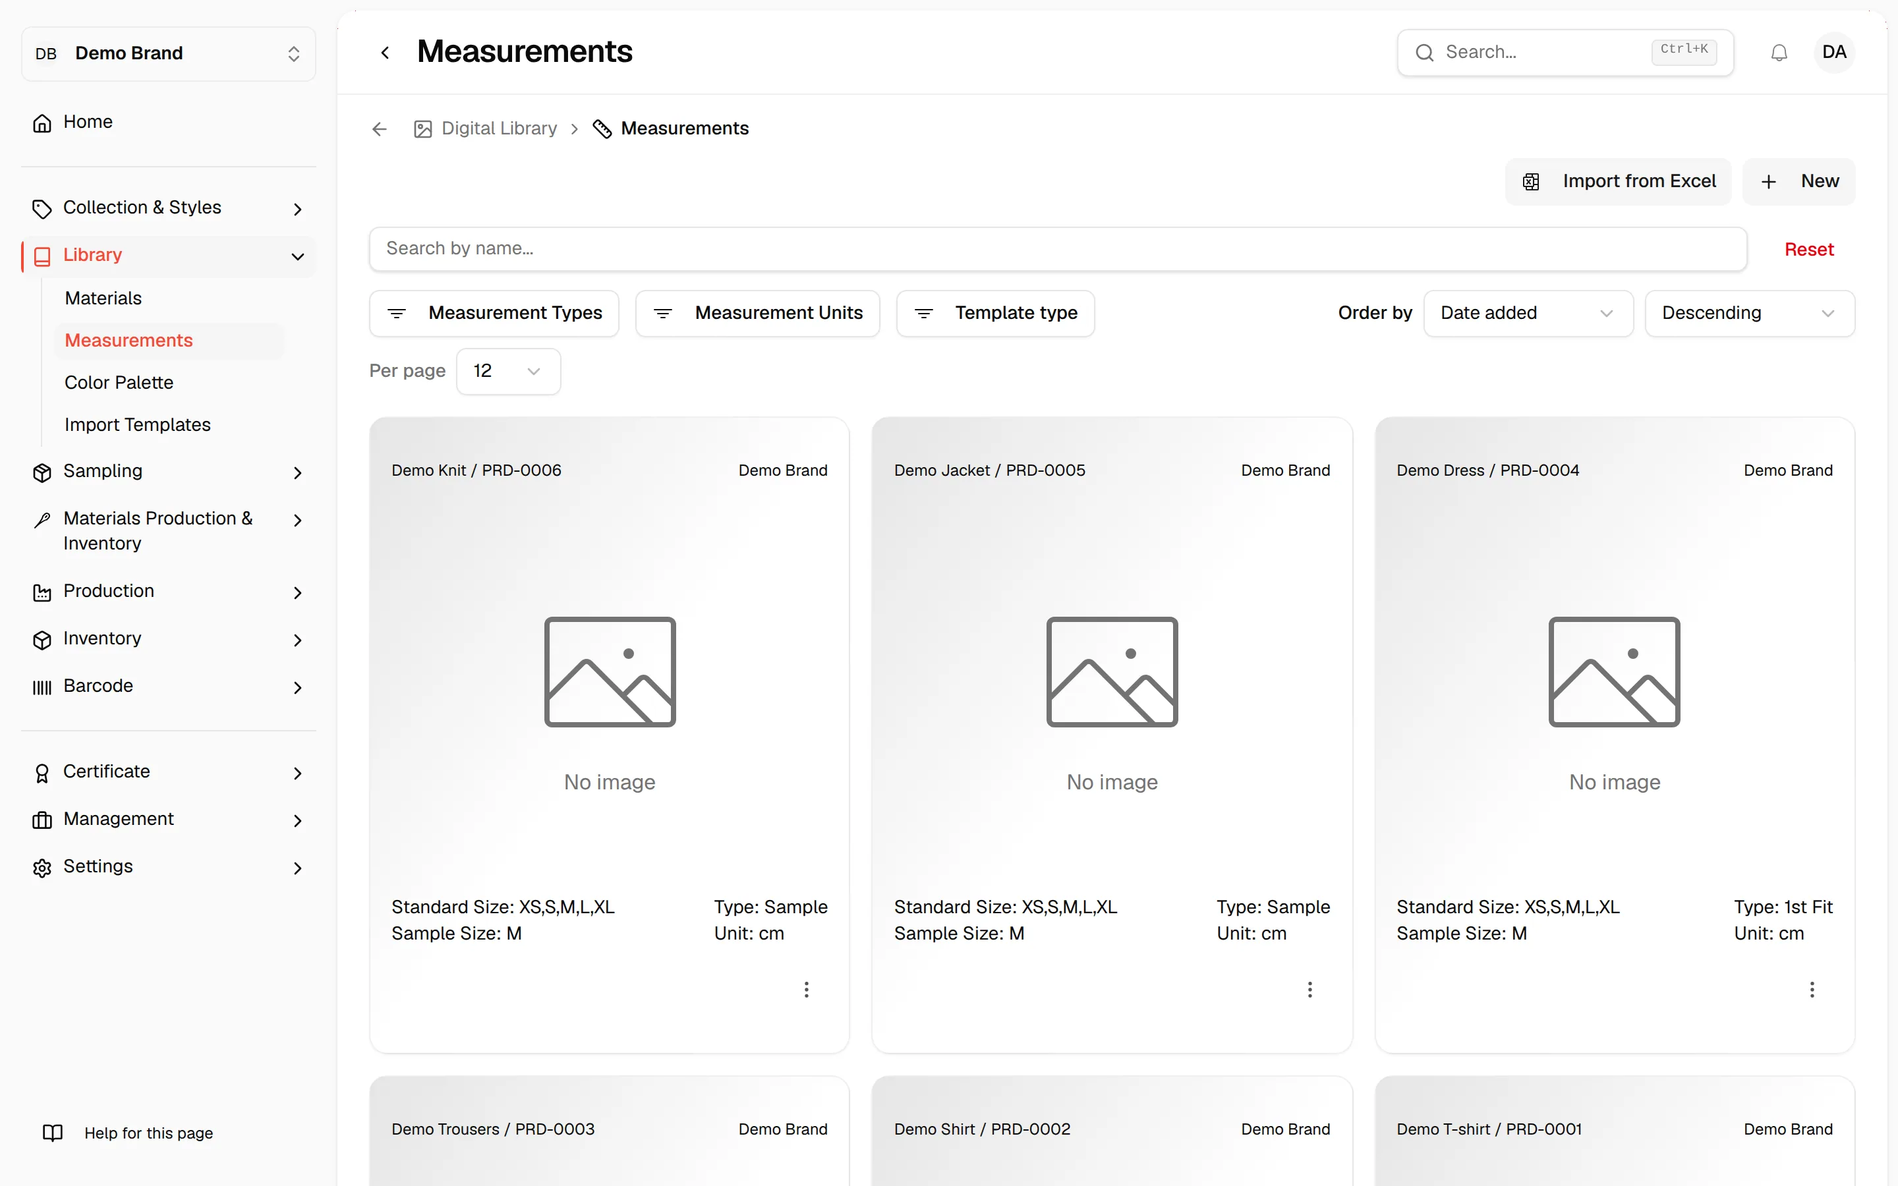Click the Production factory icon
Image resolution: width=1898 pixels, height=1186 pixels.
(42, 592)
